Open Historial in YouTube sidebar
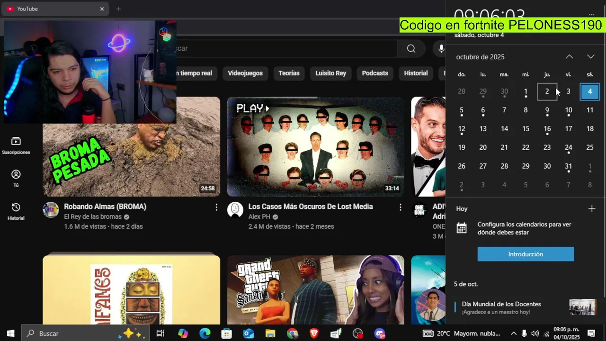This screenshot has height=341, width=606. point(16,211)
